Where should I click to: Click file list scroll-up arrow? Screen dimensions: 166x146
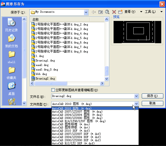(106, 19)
